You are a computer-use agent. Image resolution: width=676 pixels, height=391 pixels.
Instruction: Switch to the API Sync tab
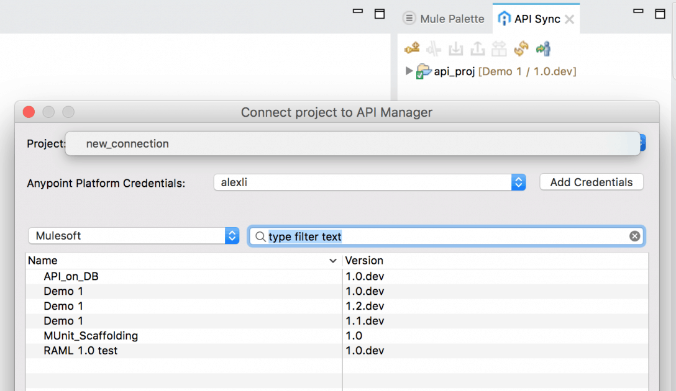[x=536, y=18]
